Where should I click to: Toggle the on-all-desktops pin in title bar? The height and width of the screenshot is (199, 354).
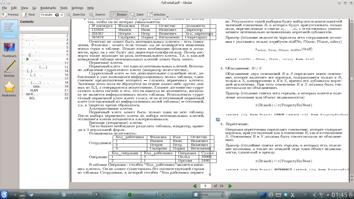coord(8,2)
